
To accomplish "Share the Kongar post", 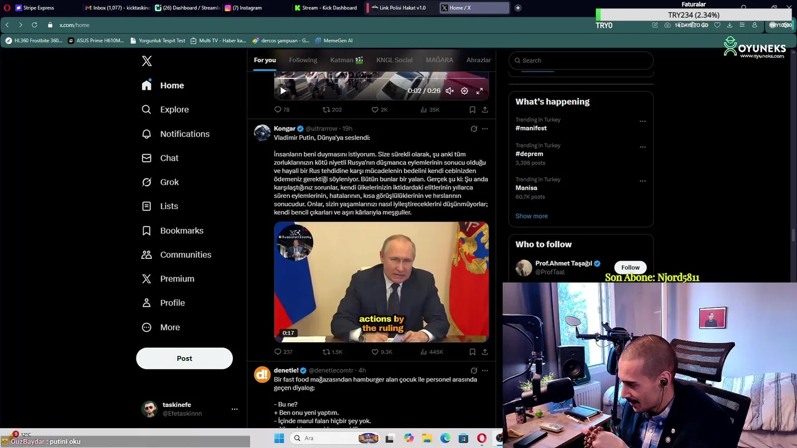I will [485, 352].
